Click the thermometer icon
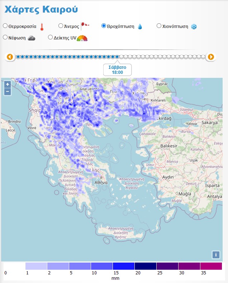 click(42, 27)
